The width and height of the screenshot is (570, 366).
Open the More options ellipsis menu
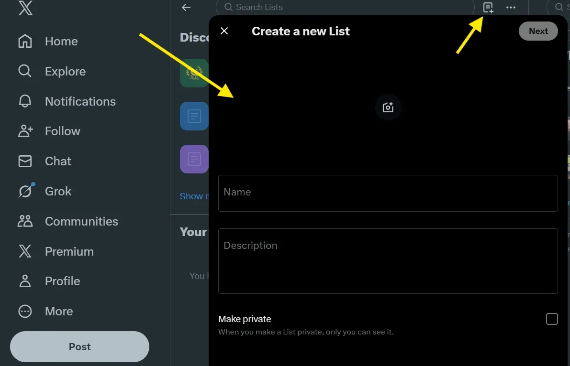(x=511, y=8)
